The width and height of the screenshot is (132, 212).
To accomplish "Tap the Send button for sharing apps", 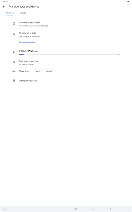I will 38,71.
